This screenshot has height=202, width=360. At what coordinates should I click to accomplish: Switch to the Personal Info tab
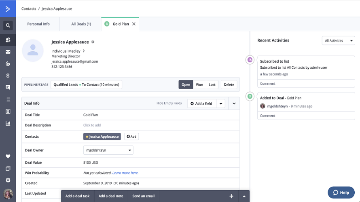[38, 24]
